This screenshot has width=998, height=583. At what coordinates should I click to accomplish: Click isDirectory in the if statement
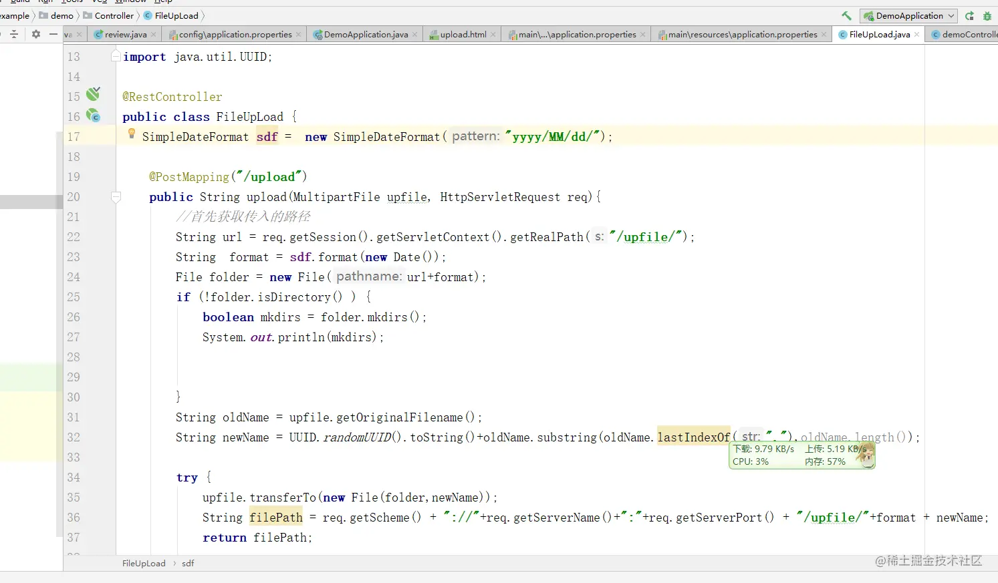(294, 297)
